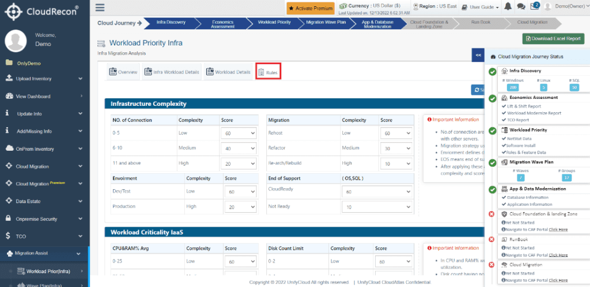590x287 pixels.
Task: Click the Currency money icon
Action: [x=343, y=6]
